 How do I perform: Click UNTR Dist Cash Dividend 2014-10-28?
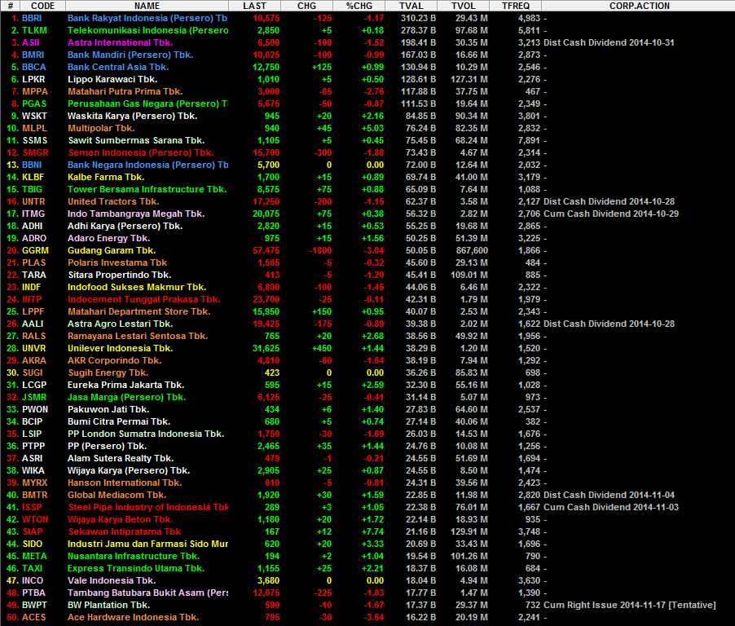tap(609, 201)
